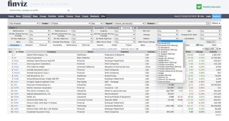Open the My Presets dropdown
Image resolution: width=229 pixels, height=121 pixels.
click(x=24, y=23)
